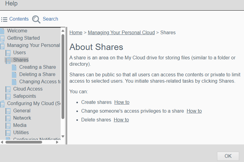The image size is (244, 162).
Task: Click the Search magnifier icon
Action: click(x=36, y=19)
